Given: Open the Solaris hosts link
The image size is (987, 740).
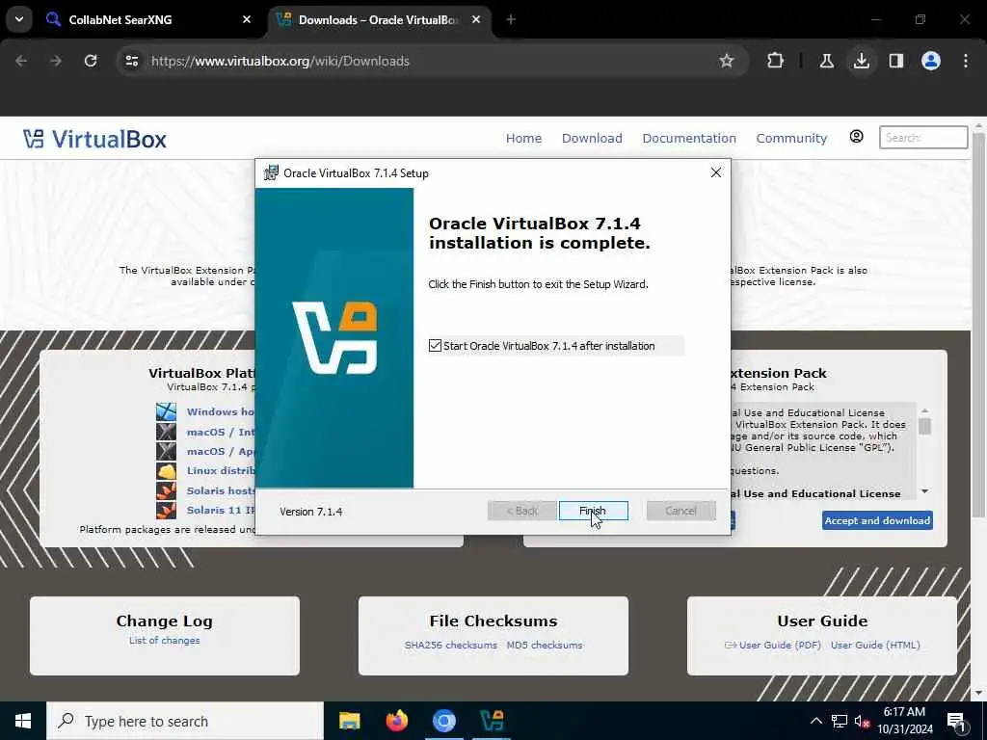Looking at the screenshot, I should click(221, 490).
